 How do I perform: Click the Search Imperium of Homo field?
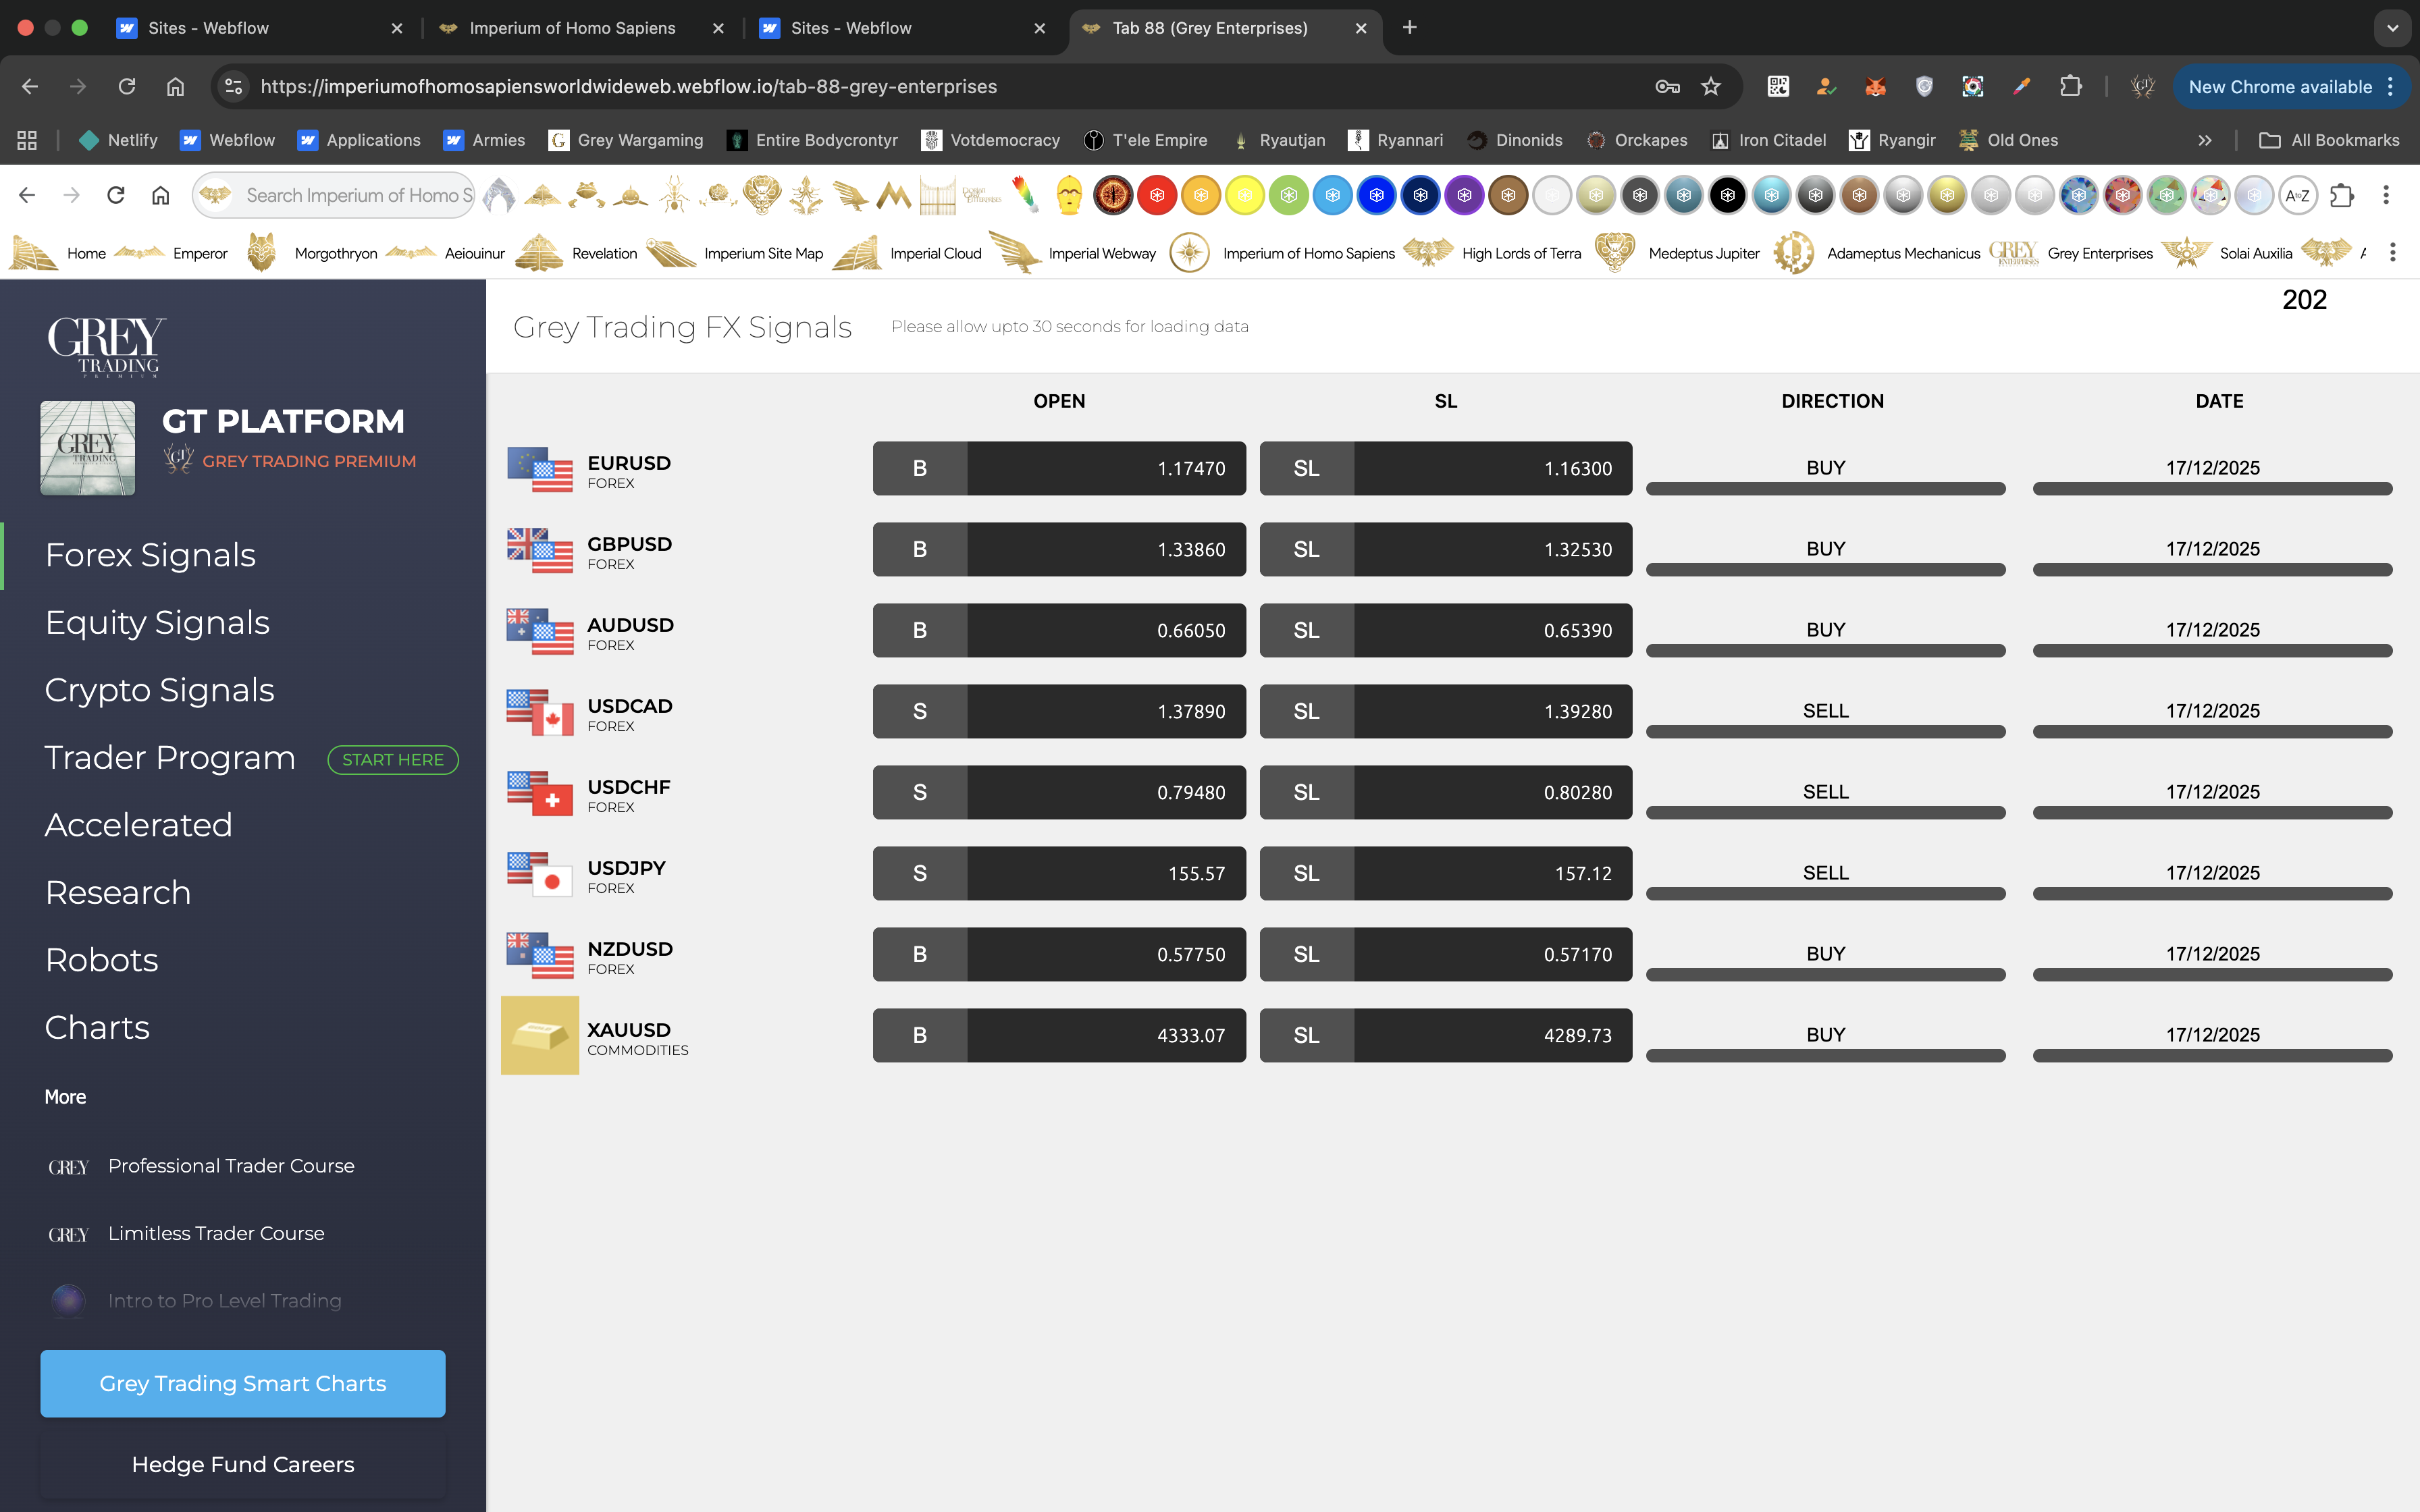pos(358,196)
